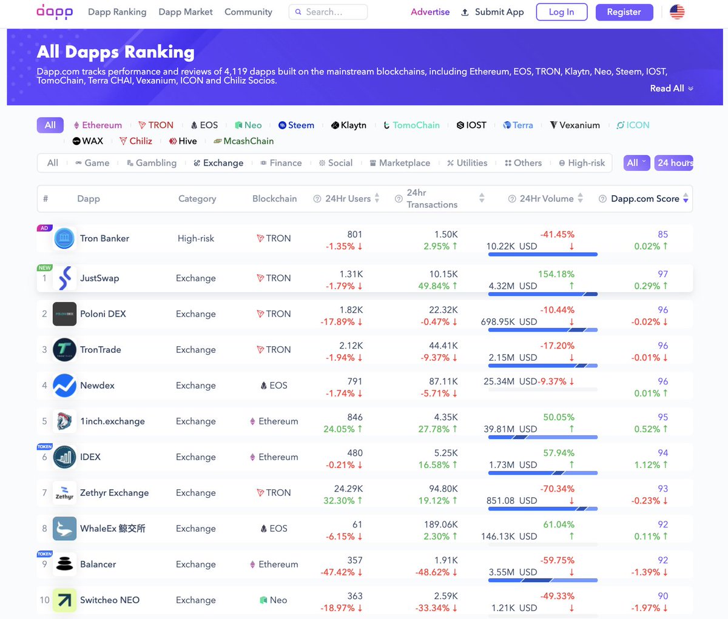728x619 pixels.
Task: Open the dapp logo home link
Action: click(x=55, y=12)
